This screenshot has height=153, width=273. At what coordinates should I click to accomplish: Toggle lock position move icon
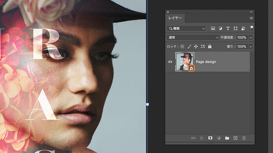(x=196, y=46)
